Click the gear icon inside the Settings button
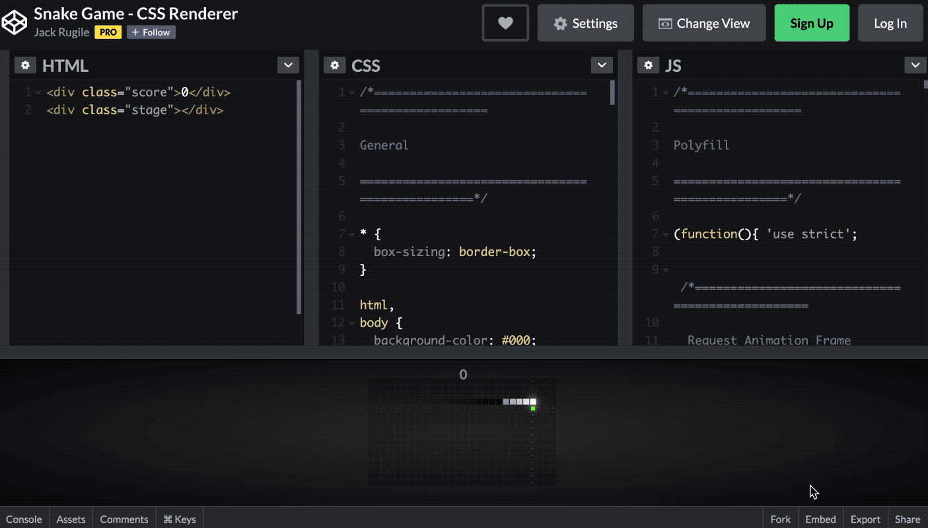Viewport: 928px width, 528px height. 561,22
